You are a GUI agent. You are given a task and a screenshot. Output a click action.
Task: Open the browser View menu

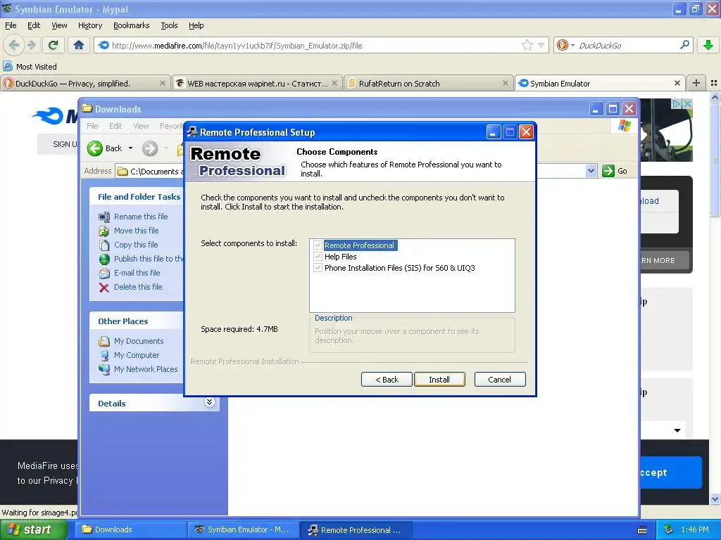coord(59,25)
